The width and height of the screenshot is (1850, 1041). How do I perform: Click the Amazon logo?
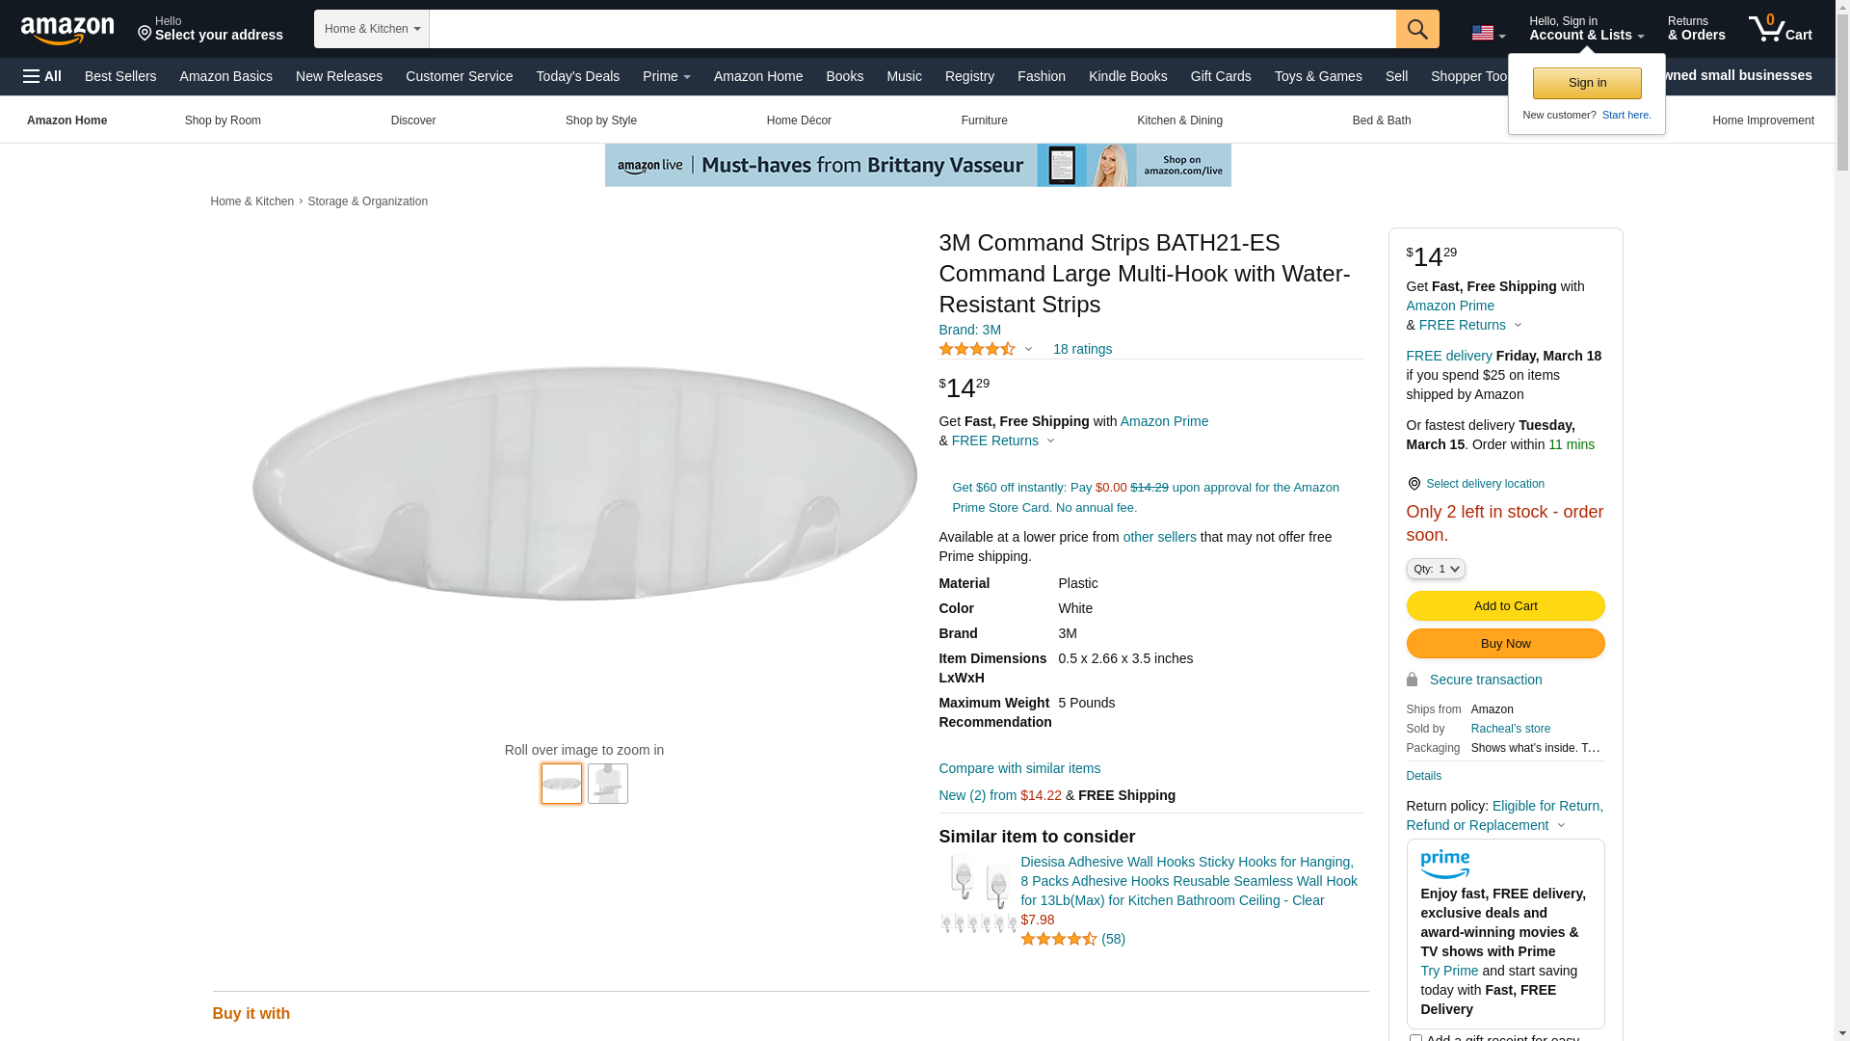tap(67, 31)
